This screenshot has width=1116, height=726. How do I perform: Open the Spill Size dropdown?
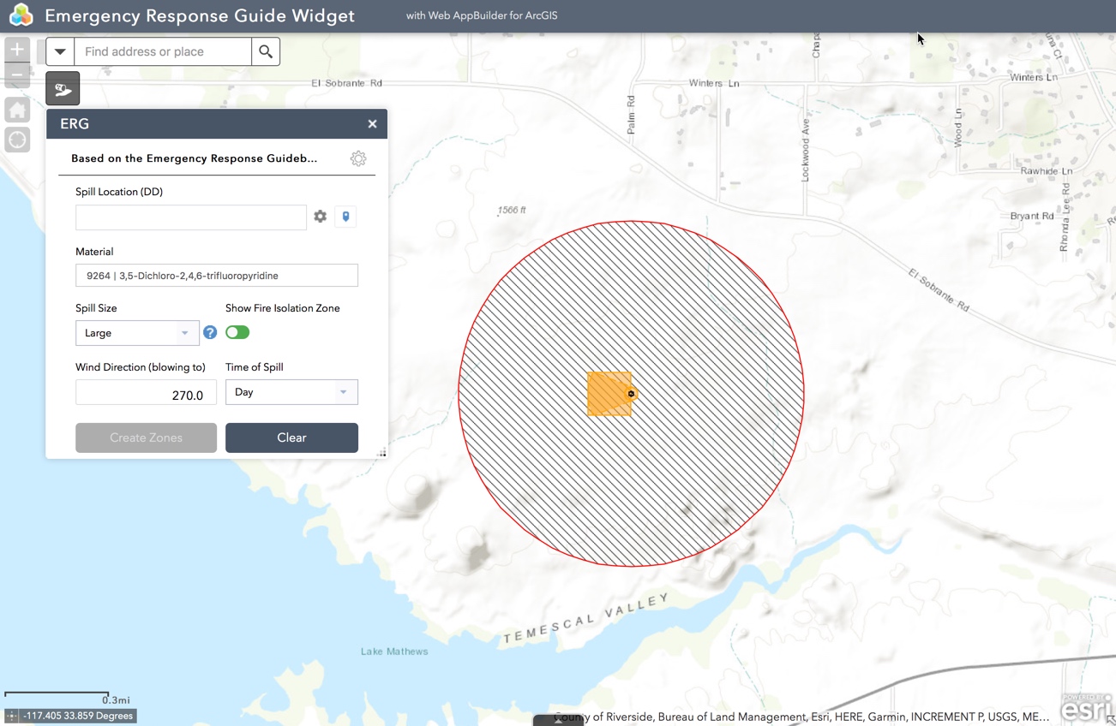pos(137,333)
